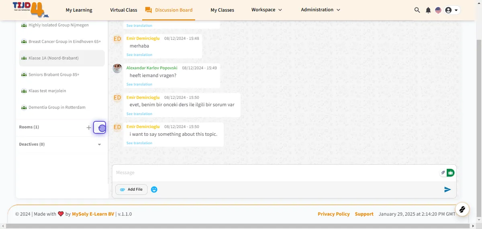Select Klasse 1A (Noord-Brabant) group
The height and width of the screenshot is (229, 482).
(62, 58)
